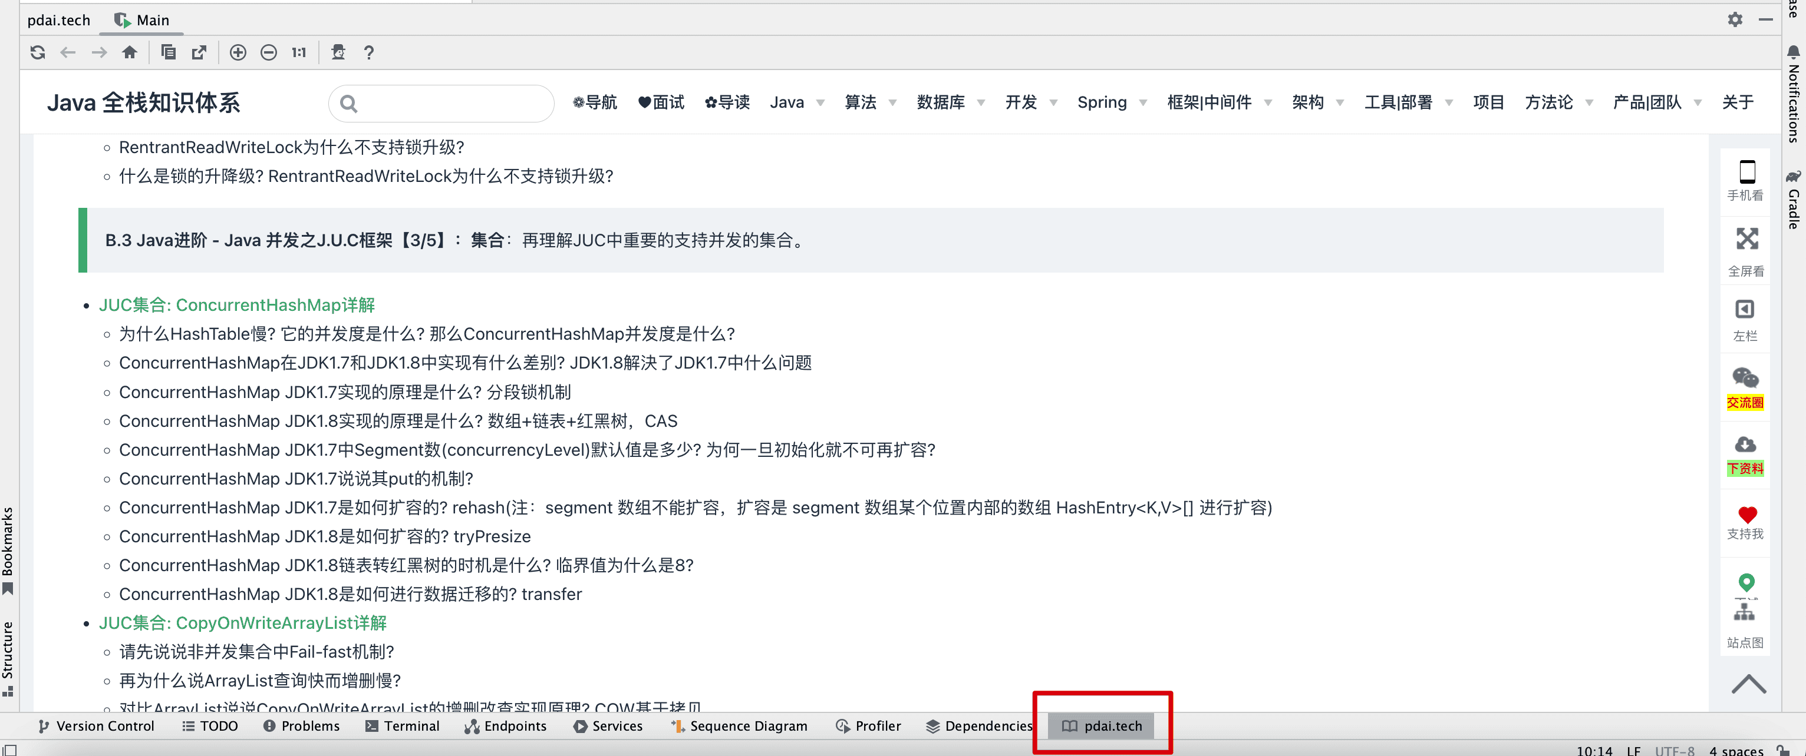This screenshot has height=756, width=1806.
Task: Expand the Java dropdown menu
Action: (796, 102)
